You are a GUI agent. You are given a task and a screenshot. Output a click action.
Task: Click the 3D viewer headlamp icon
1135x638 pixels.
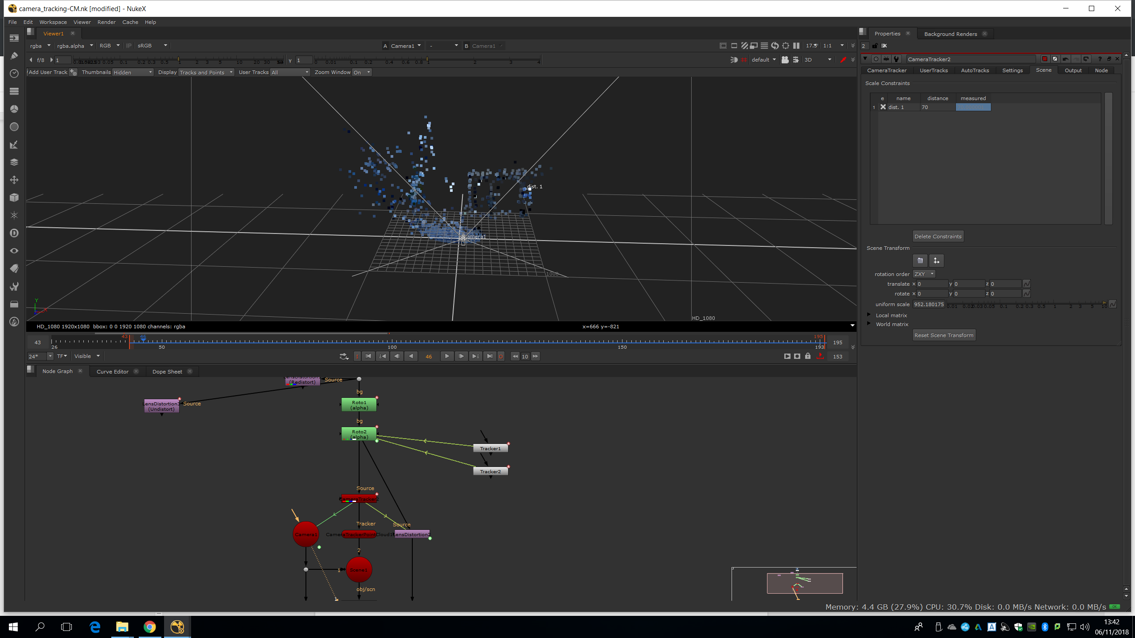(734, 60)
